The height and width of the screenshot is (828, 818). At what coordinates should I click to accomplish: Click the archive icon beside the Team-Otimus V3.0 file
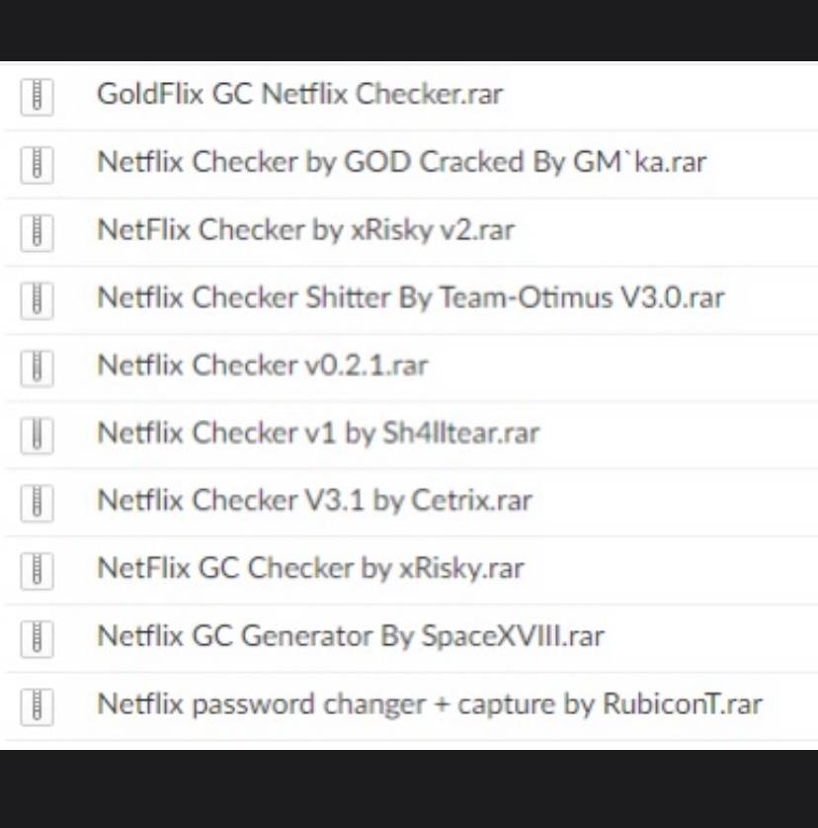pyautogui.click(x=37, y=298)
